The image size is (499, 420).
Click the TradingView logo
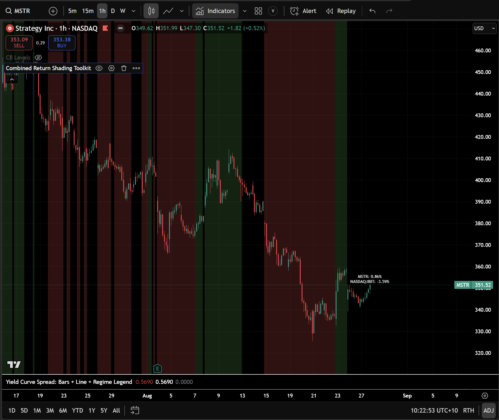pyautogui.click(x=14, y=365)
